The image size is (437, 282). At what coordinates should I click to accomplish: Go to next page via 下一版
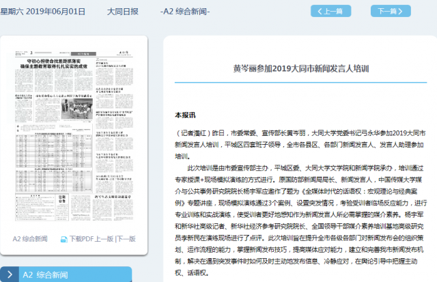pos(126,239)
